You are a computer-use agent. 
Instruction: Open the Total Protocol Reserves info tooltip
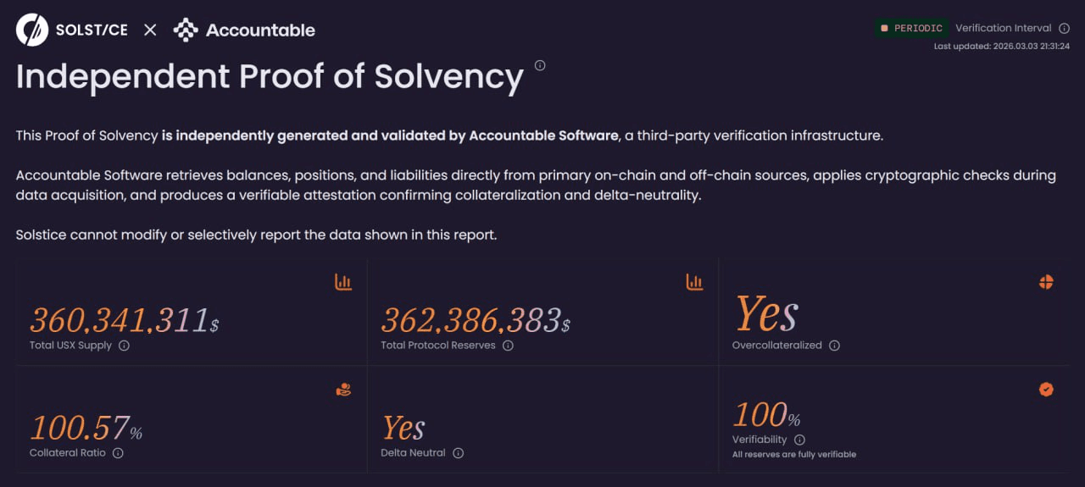click(508, 346)
